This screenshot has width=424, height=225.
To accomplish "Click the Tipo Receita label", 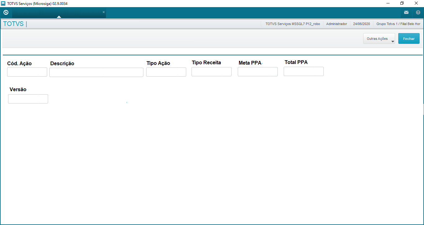I will click(206, 62).
